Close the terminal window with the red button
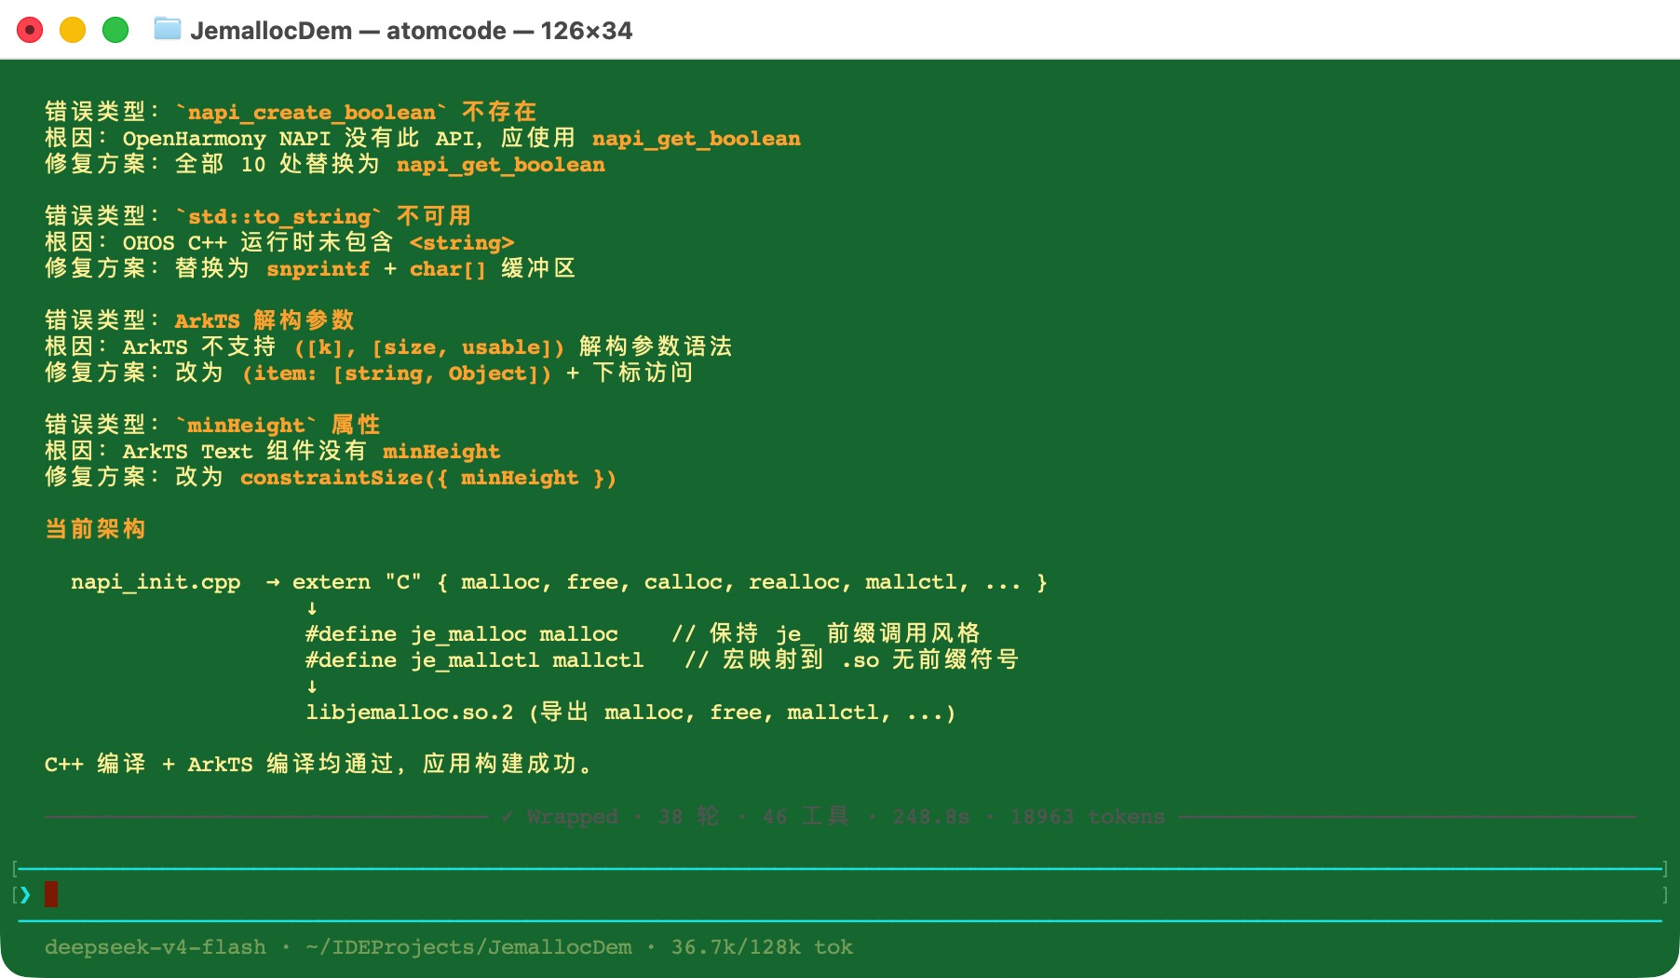The image size is (1680, 978). click(30, 31)
